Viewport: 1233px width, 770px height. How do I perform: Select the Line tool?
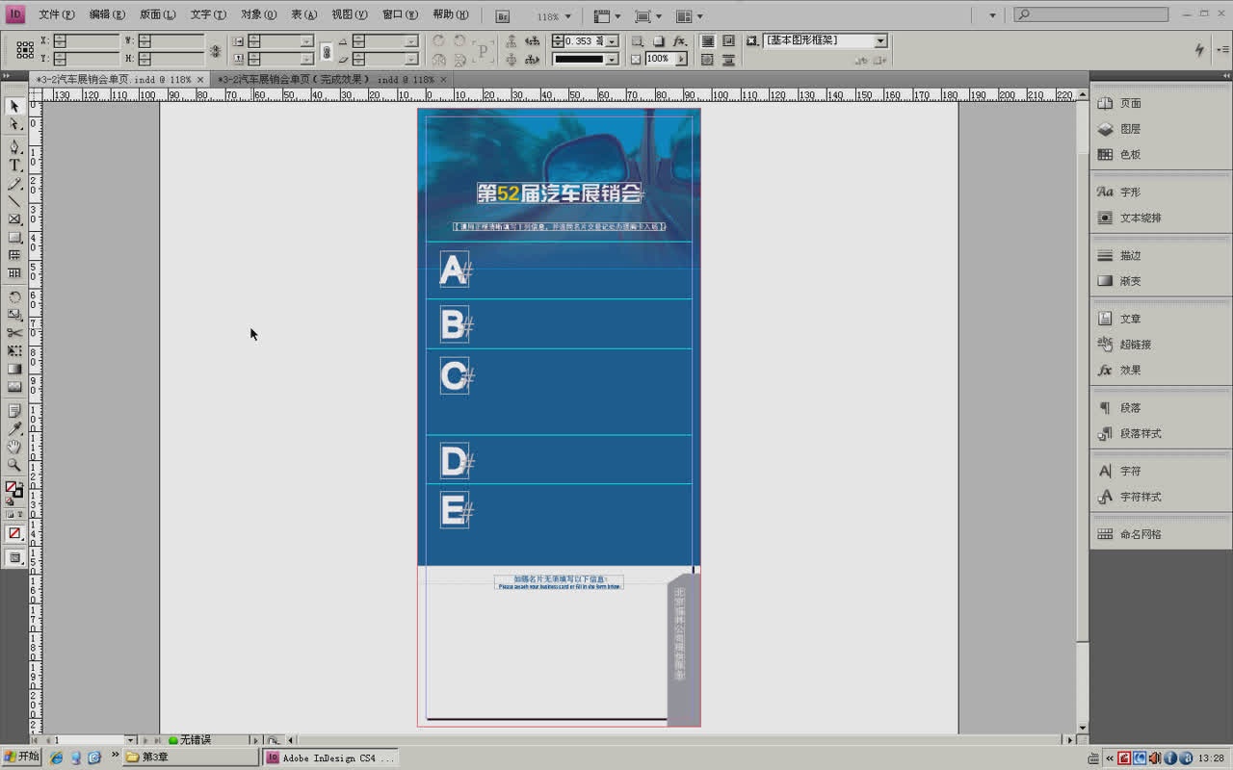[14, 202]
